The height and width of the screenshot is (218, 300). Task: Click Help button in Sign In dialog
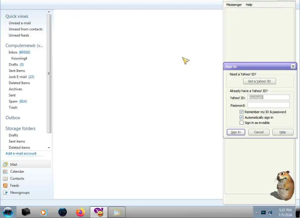(283, 132)
